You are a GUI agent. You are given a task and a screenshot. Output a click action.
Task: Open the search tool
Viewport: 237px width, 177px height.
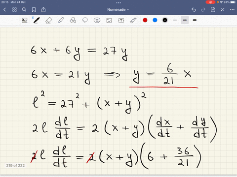[x=24, y=10]
